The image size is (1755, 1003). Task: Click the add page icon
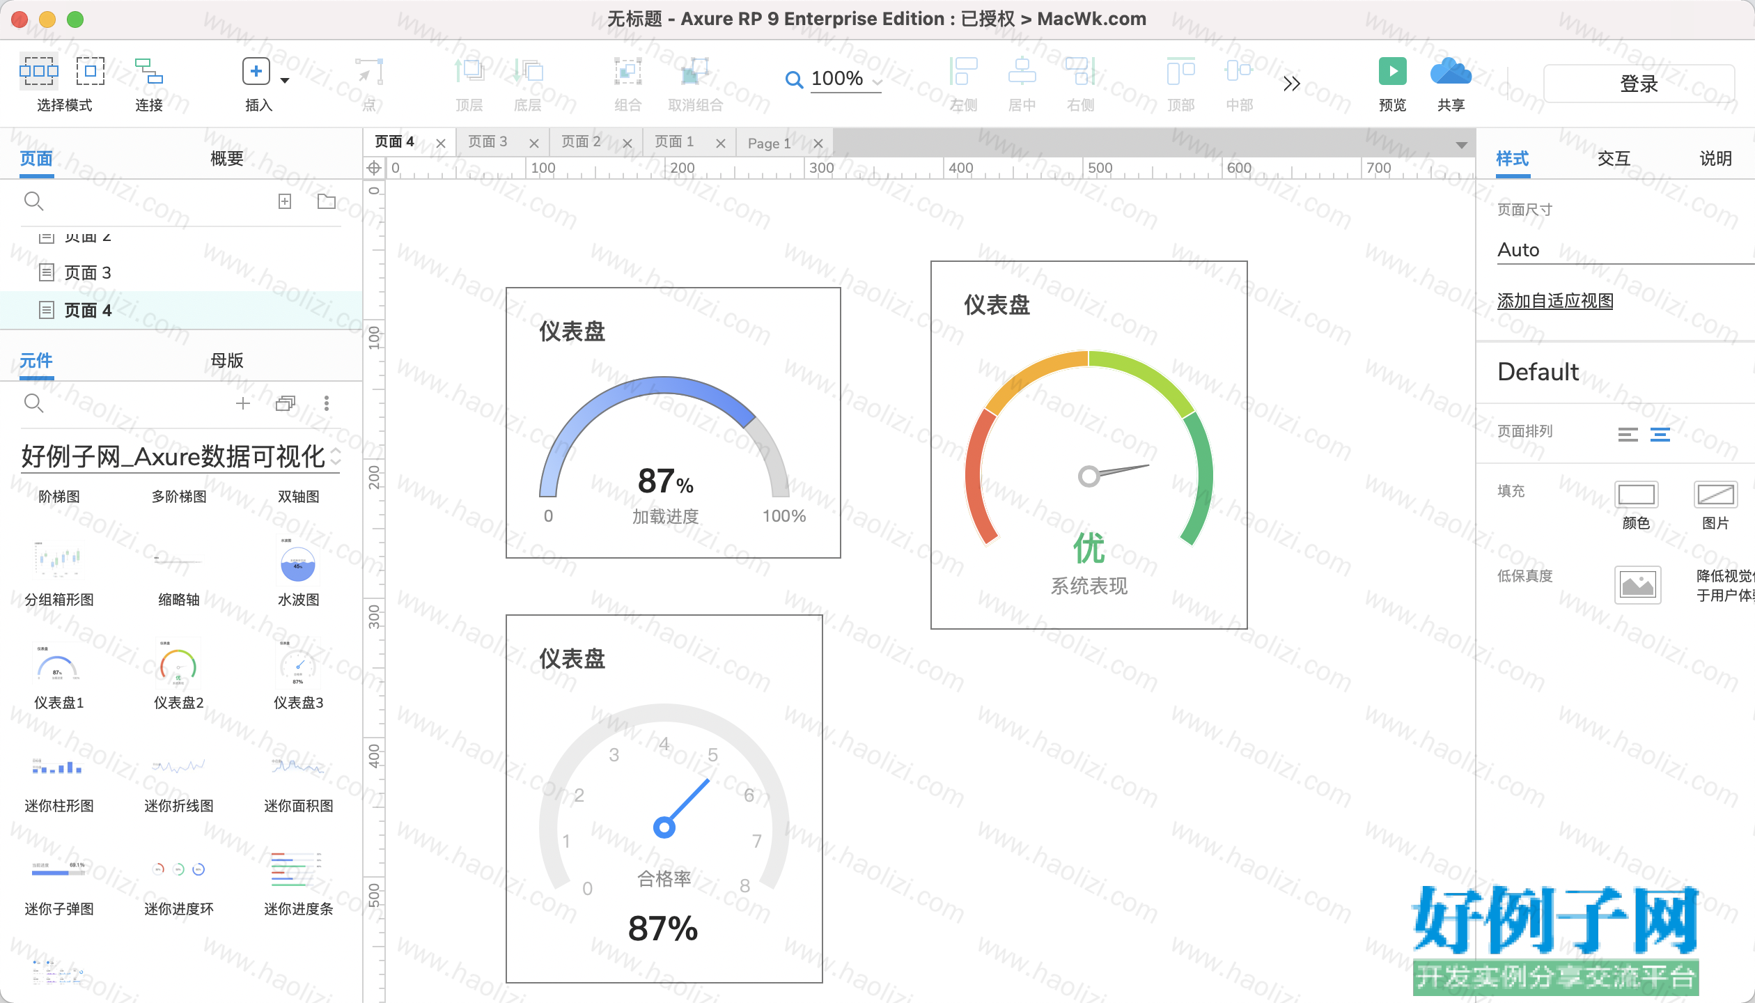pyautogui.click(x=285, y=201)
